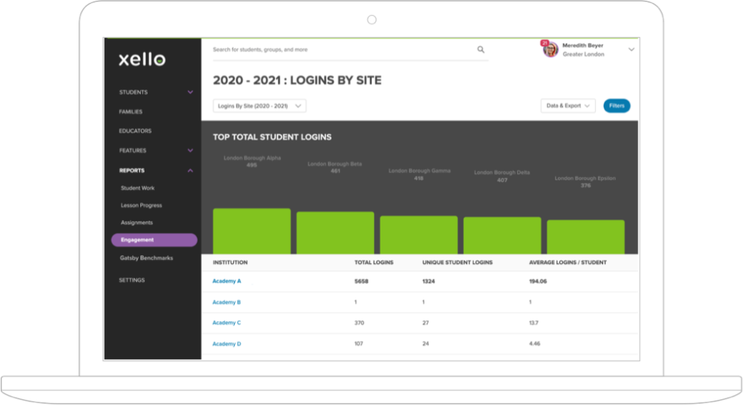Click the London Borough Alpha green bar
Screen dimensions: 744x405
251,231
